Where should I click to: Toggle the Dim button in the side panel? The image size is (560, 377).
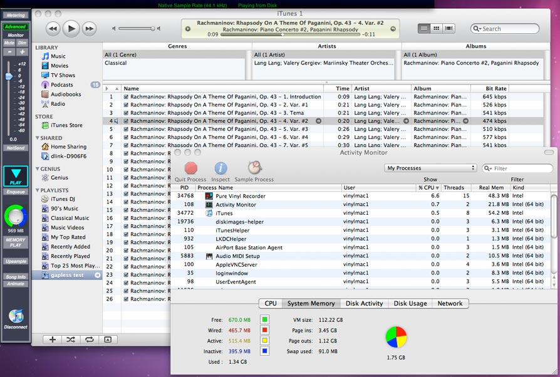click(x=22, y=43)
